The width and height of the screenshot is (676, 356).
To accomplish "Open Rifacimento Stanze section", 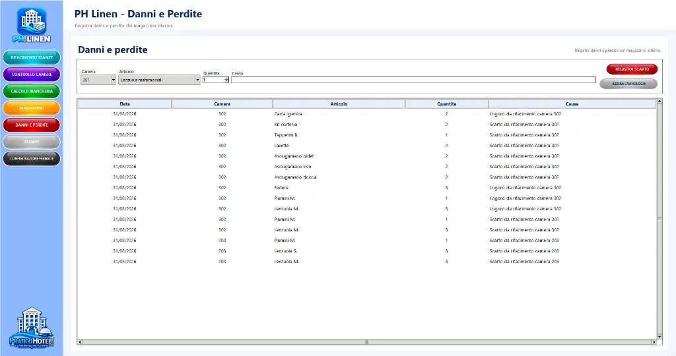I will pyautogui.click(x=32, y=57).
